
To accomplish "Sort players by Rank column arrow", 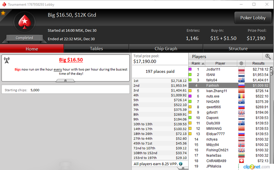I will 203,63.
